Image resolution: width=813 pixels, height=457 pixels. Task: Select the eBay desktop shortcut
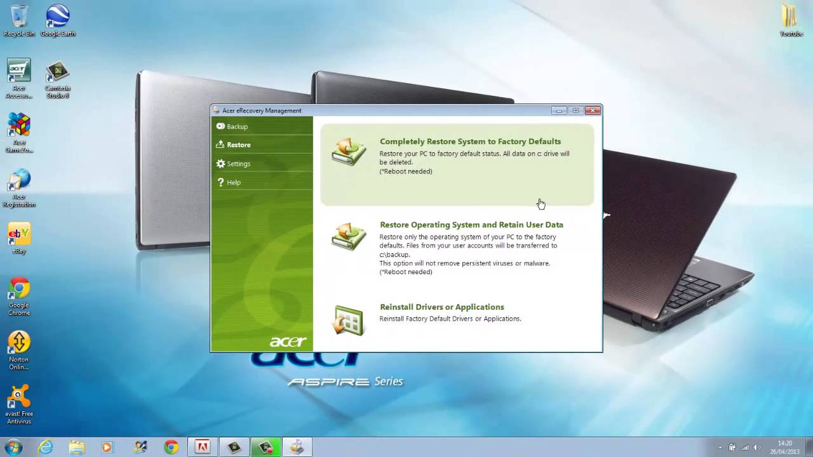point(19,239)
